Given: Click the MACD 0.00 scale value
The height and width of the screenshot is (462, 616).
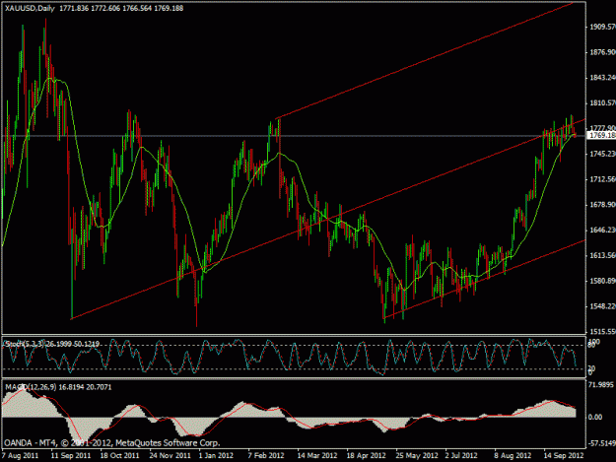Looking at the screenshot, I should coord(595,417).
